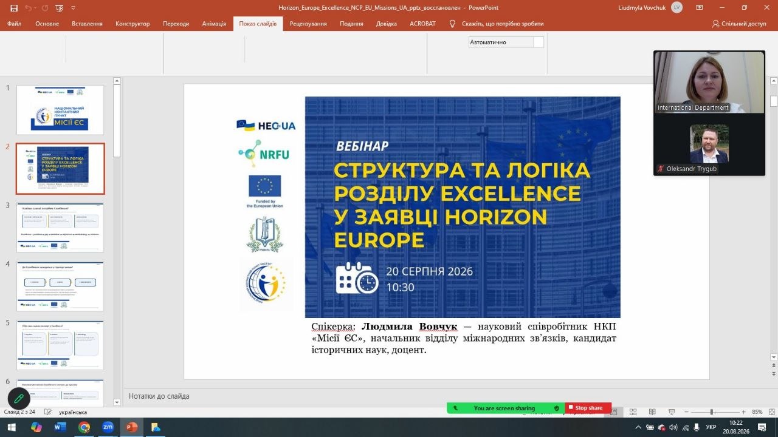Click the calendar clock graphic on the slide
The width and height of the screenshot is (778, 437).
357,279
